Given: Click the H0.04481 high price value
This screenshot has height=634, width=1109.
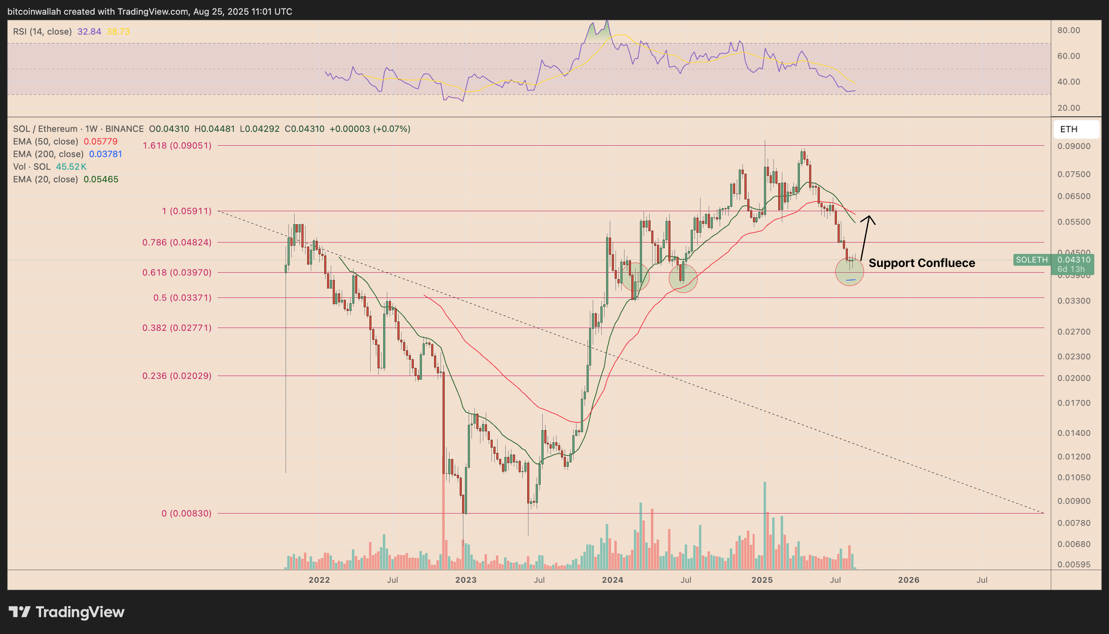Looking at the screenshot, I should [214, 129].
